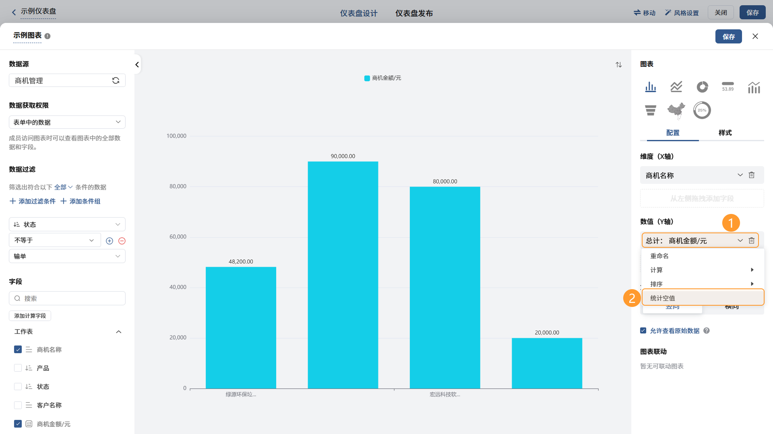Toggle the 产品 field checkbox
773x434 pixels.
[x=18, y=368]
